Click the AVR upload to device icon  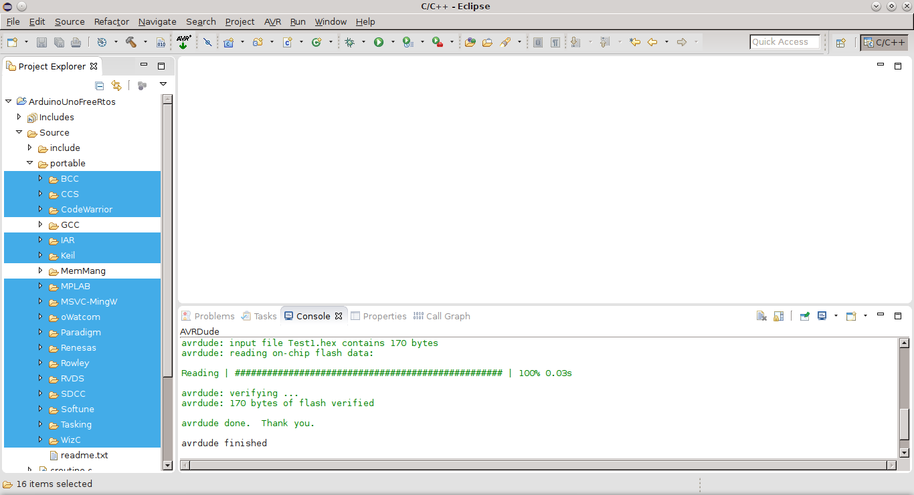coord(183,42)
